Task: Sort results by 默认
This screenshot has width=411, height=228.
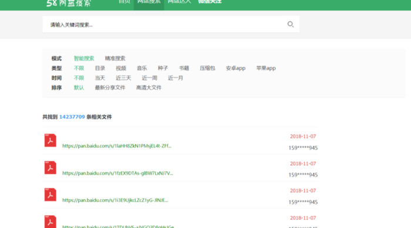Action: coord(79,88)
